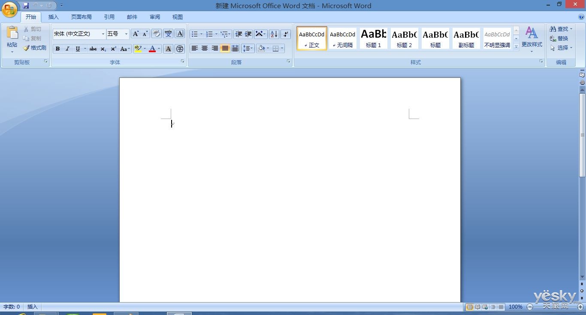The image size is (586, 315).
Task: Open the 审阅 (Review) tab
Action: [155, 17]
